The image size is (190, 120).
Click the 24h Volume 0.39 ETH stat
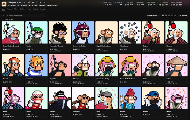pos(140,4)
